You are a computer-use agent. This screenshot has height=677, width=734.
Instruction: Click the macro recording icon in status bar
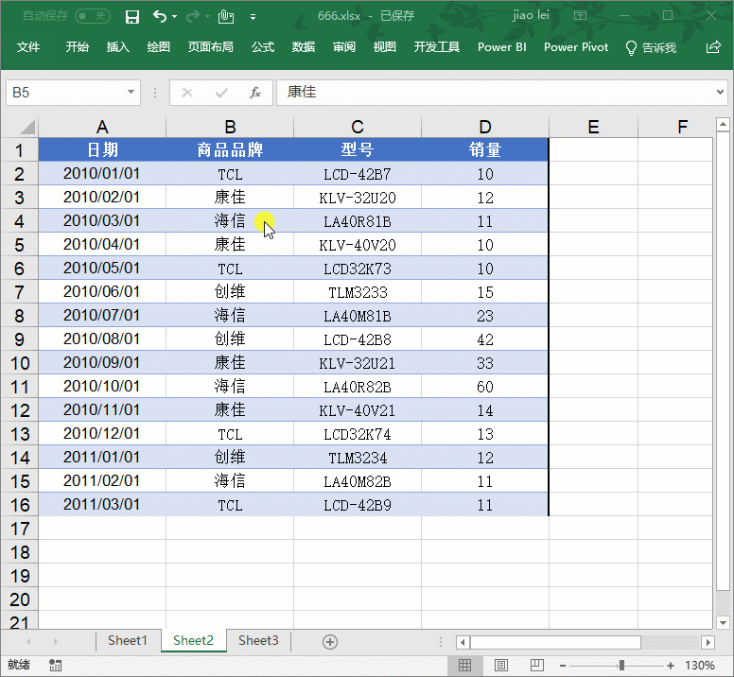click(55, 665)
